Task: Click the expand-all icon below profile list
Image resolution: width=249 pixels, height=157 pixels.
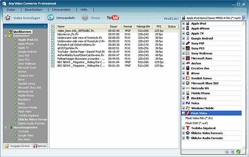Action: [232, 152]
